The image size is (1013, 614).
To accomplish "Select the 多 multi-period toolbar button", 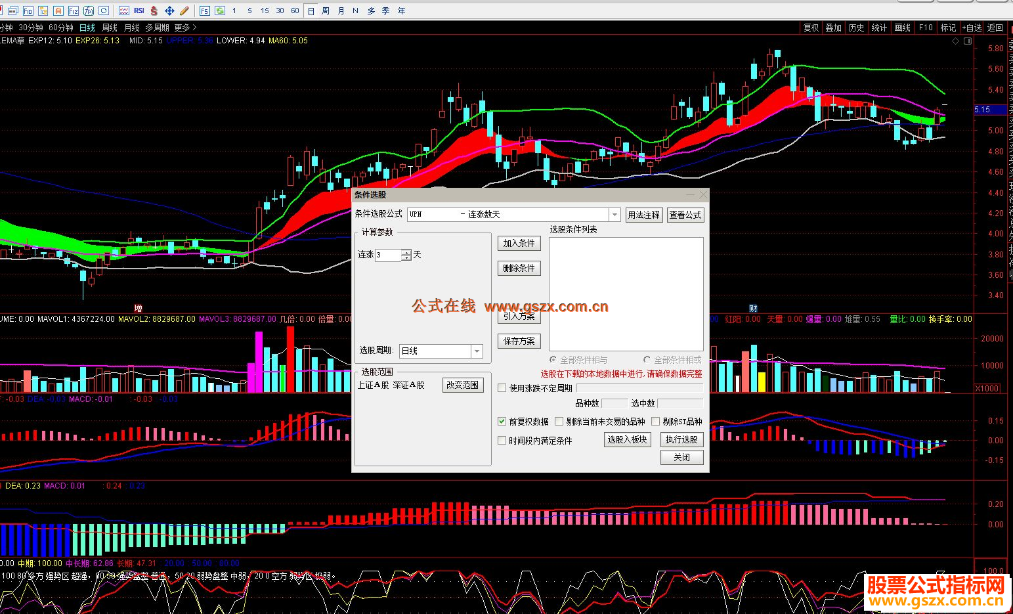I will point(371,11).
